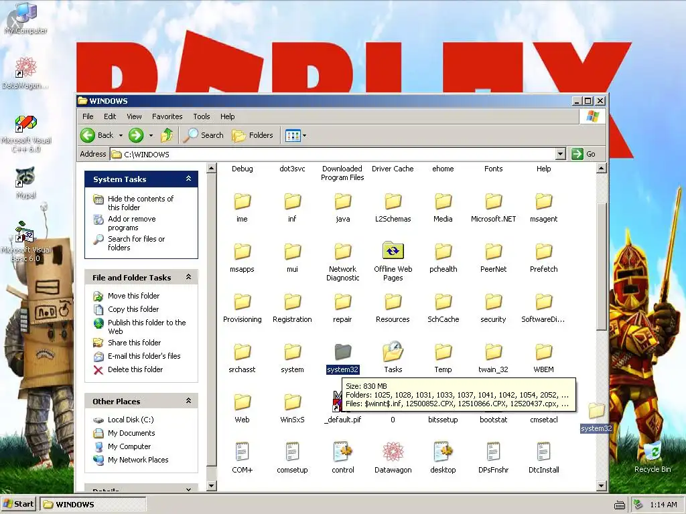Viewport: 686px width, 514px height.
Task: Open the Help menu
Action: (x=227, y=116)
